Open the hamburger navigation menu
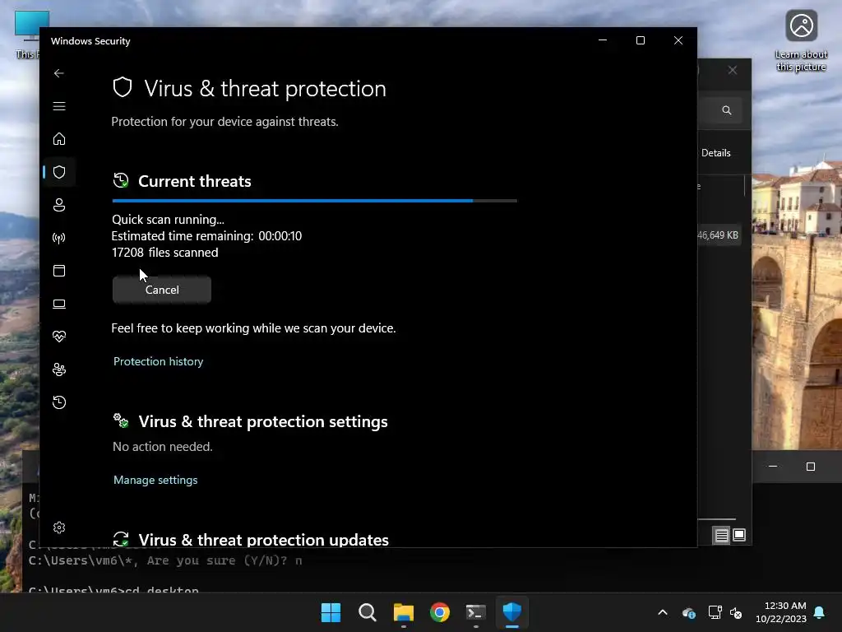The image size is (842, 632). pos(59,106)
